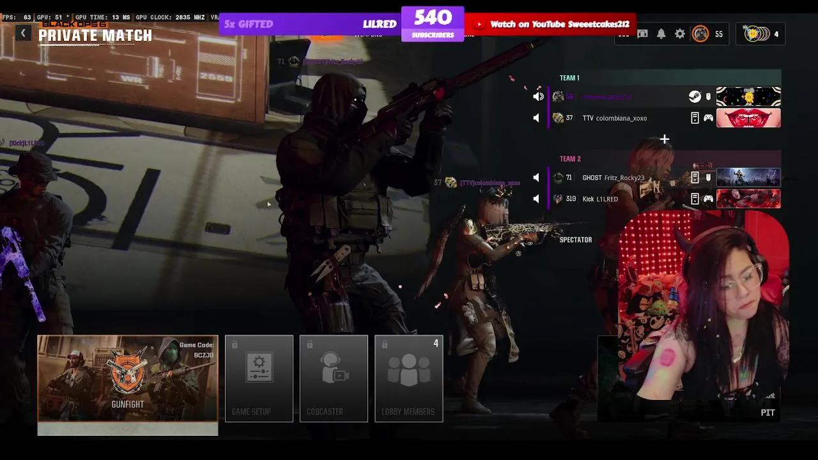Open the Lobby Members tile
The height and width of the screenshot is (460, 818).
pyautogui.click(x=408, y=378)
